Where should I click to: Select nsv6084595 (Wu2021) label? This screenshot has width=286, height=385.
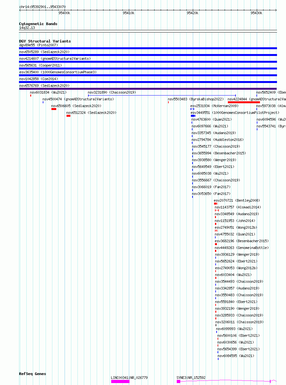(236, 356)
